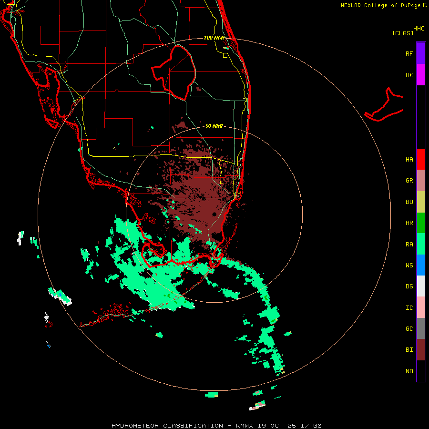The width and height of the screenshot is (429, 429).
Task: Select the WS blue legend swatch
Action: click(x=421, y=265)
